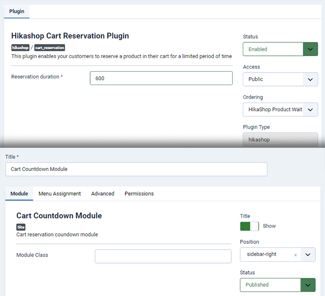Switch to the Advanced tab

103,193
